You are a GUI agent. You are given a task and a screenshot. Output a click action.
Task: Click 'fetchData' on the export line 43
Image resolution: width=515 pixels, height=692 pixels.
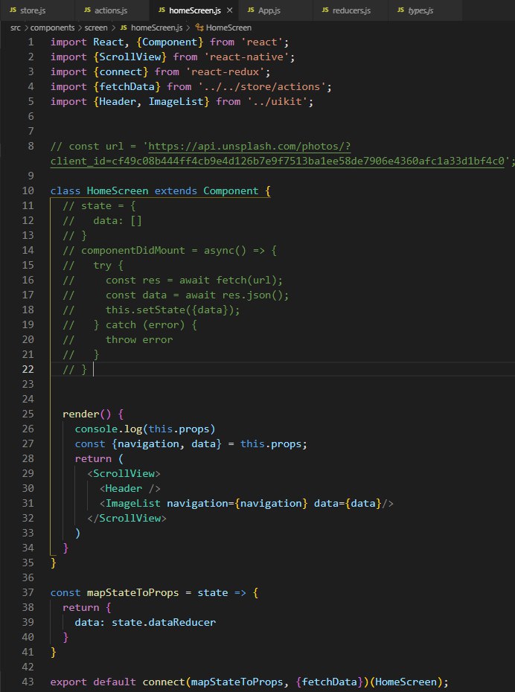tap(329, 682)
